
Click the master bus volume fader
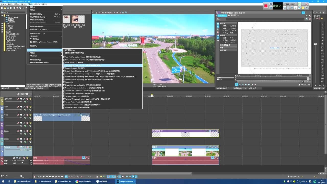[x=316, y=44]
